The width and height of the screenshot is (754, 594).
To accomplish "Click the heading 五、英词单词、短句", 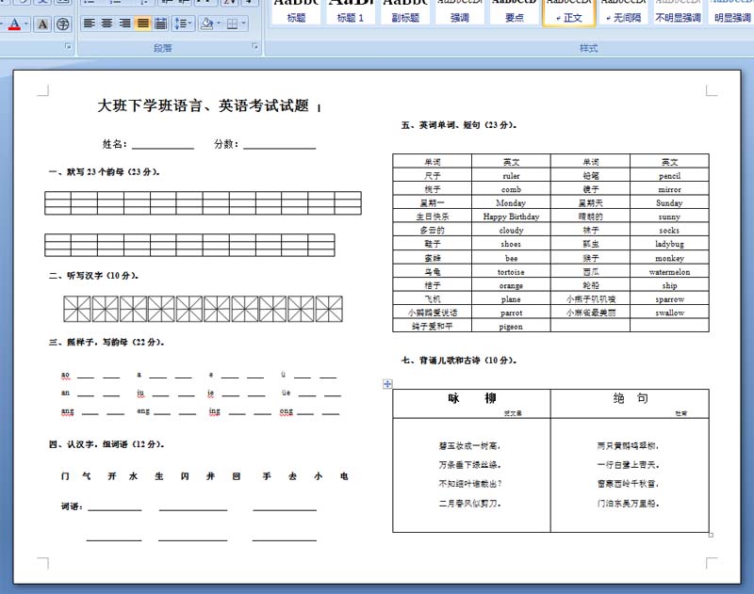I will [459, 125].
